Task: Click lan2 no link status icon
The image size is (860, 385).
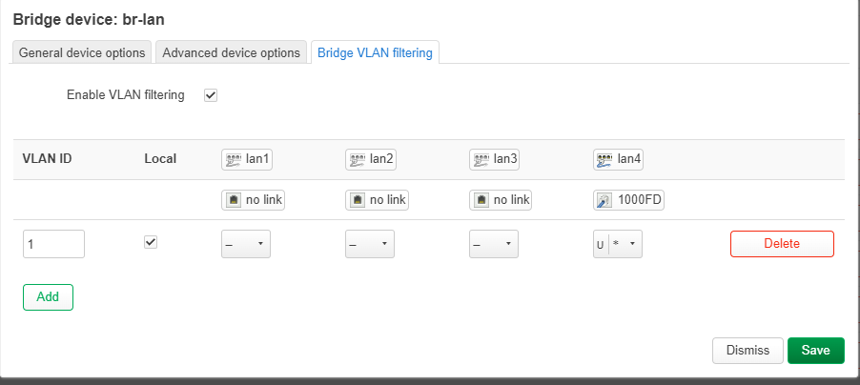Action: [358, 200]
